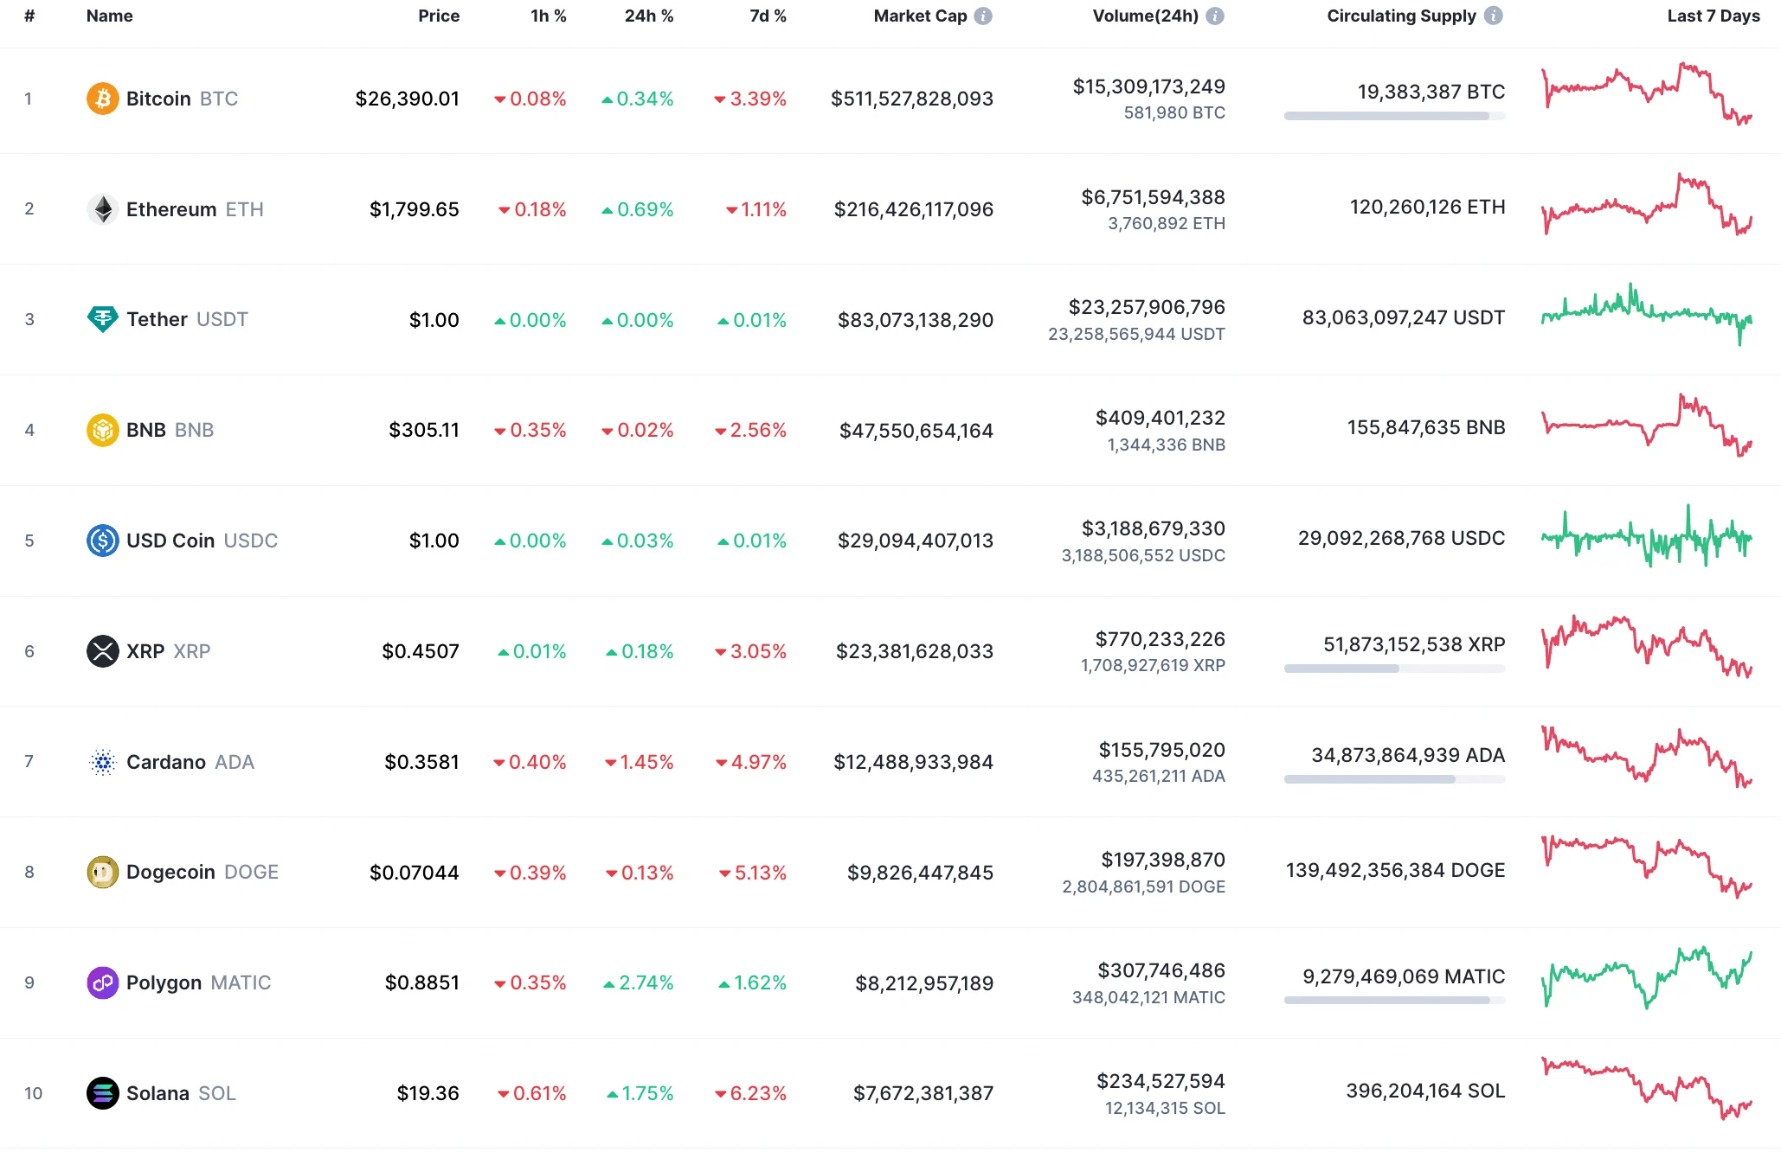Click the XRP logo icon
Screen dimensions: 1781x1152
[103, 651]
